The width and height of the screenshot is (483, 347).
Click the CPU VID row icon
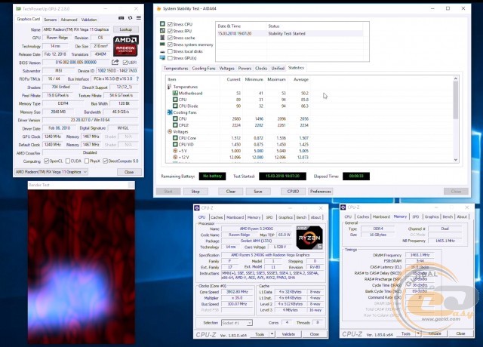pos(175,144)
